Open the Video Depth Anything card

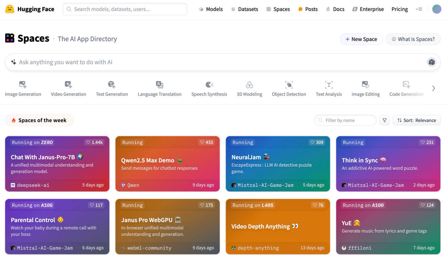coord(278,227)
